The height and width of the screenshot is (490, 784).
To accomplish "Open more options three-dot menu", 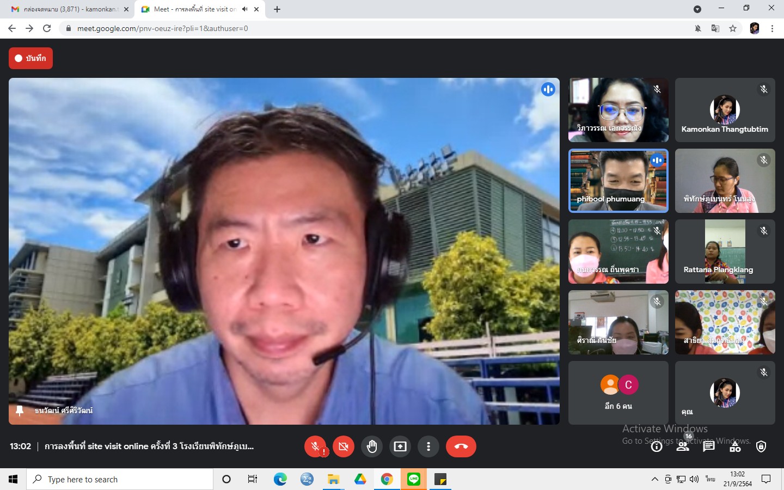I will click(428, 446).
